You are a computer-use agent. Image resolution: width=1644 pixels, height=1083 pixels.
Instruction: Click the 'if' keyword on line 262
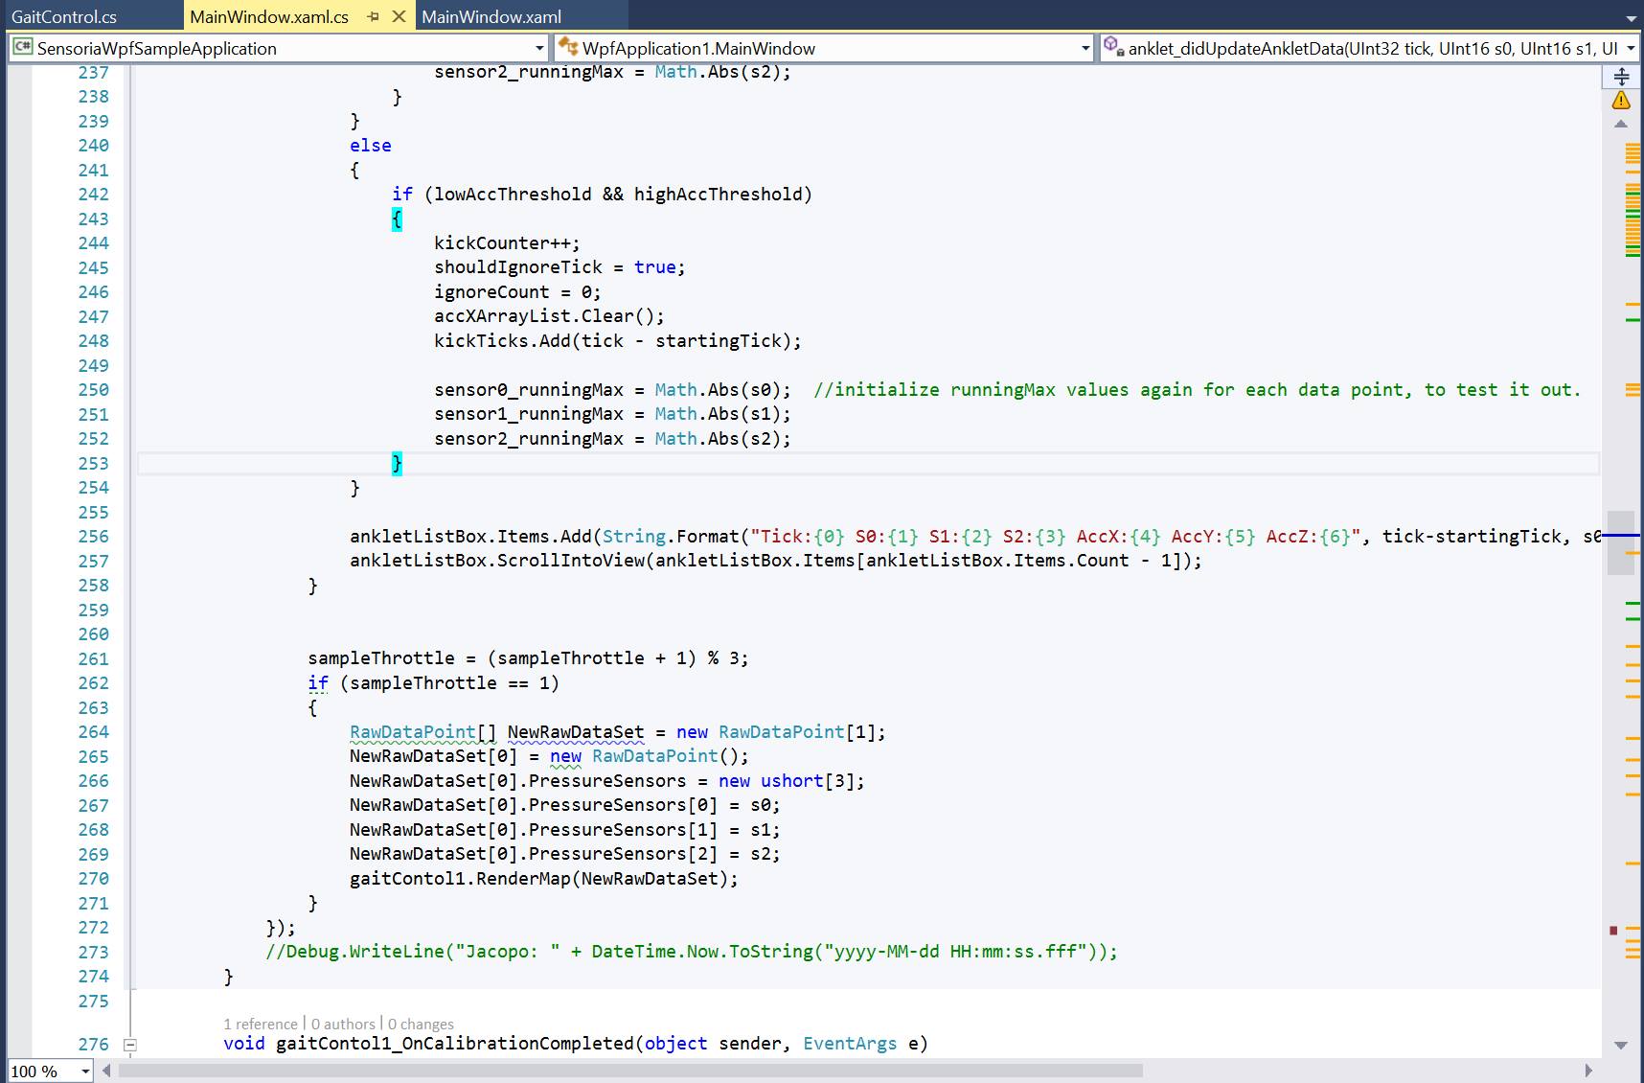click(318, 683)
